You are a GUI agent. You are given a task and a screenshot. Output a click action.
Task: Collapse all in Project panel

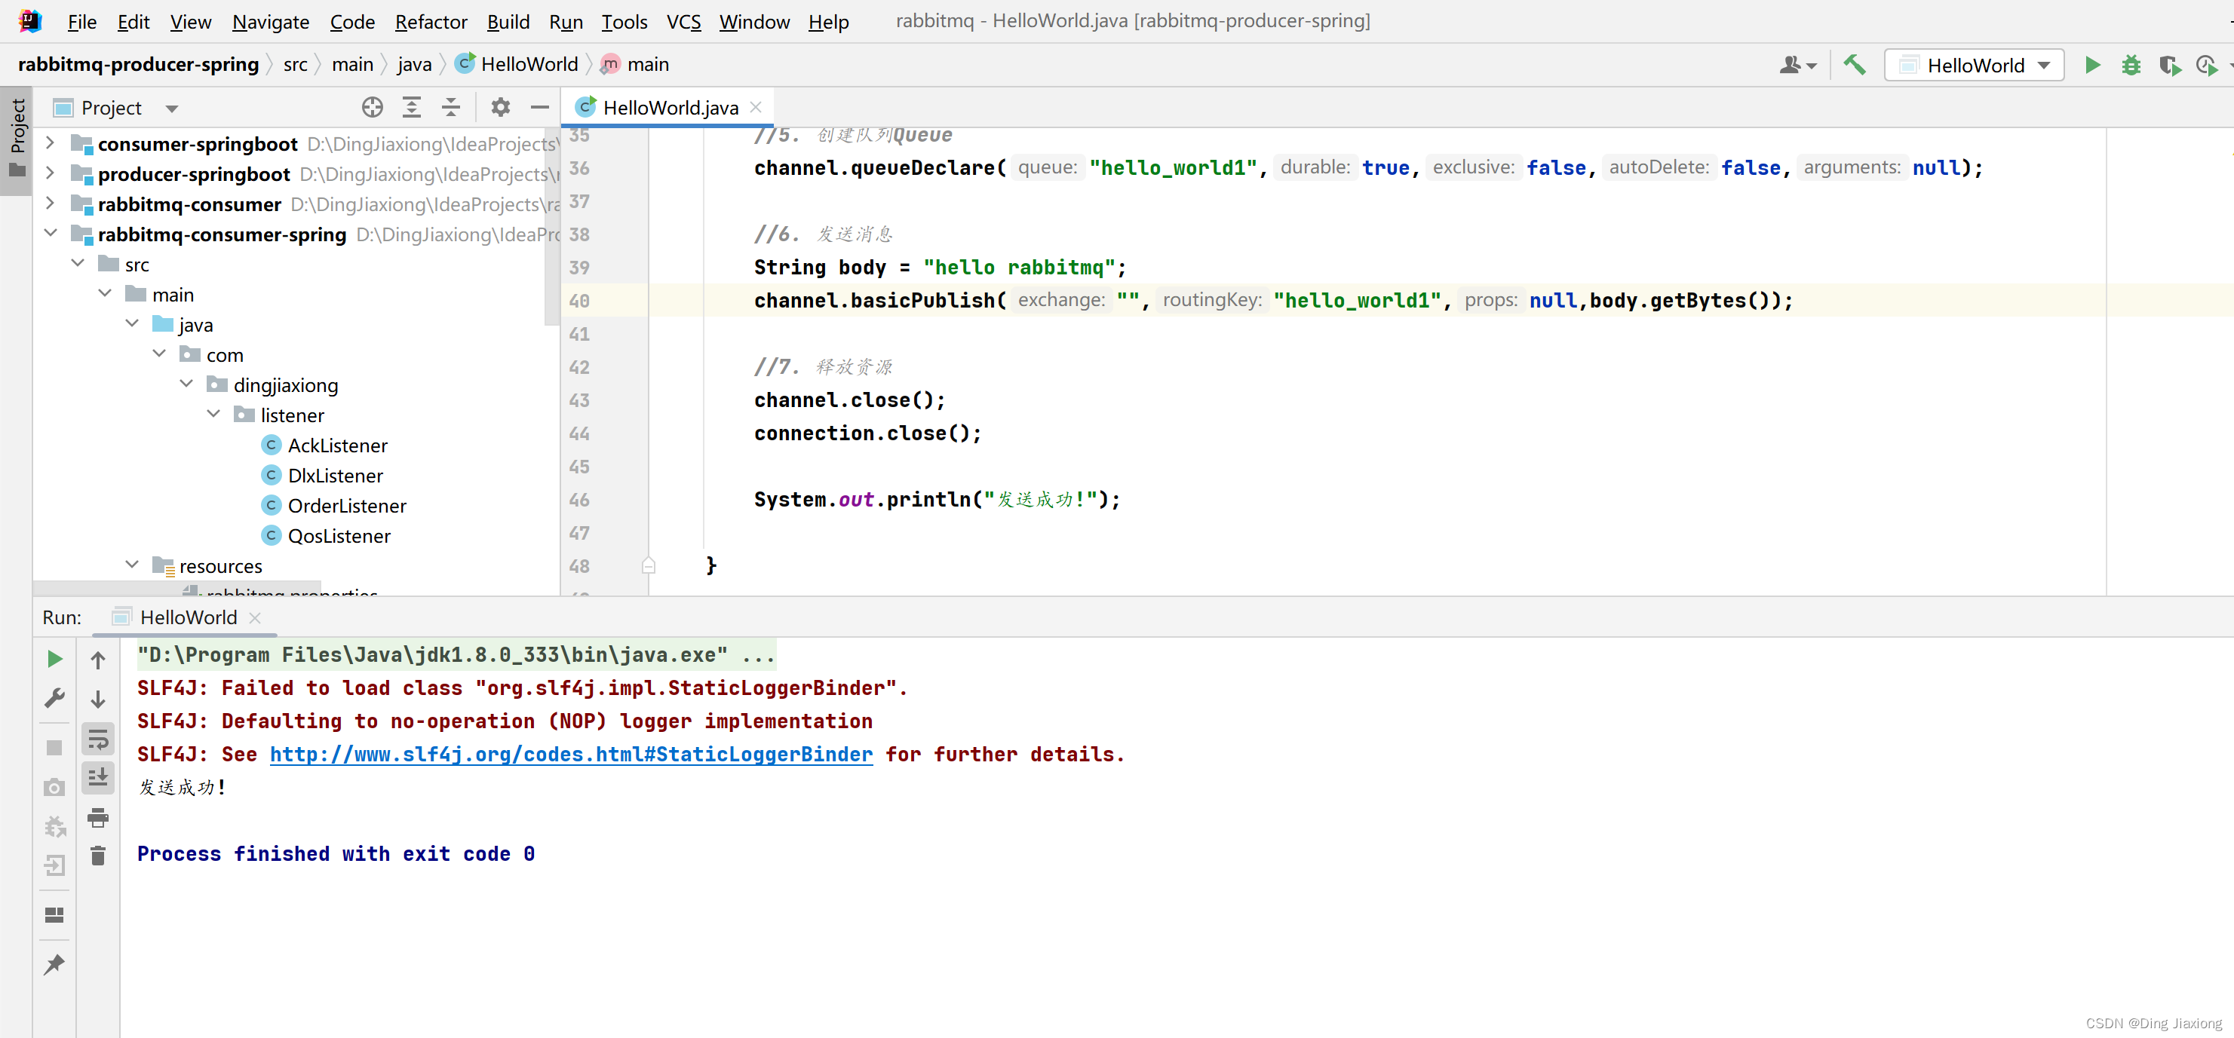click(x=451, y=108)
